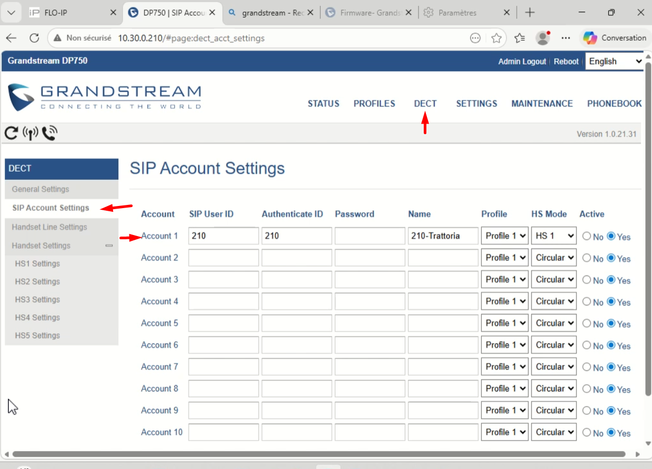The height and width of the screenshot is (469, 652).
Task: Click the browser back arrow
Action: (12, 38)
